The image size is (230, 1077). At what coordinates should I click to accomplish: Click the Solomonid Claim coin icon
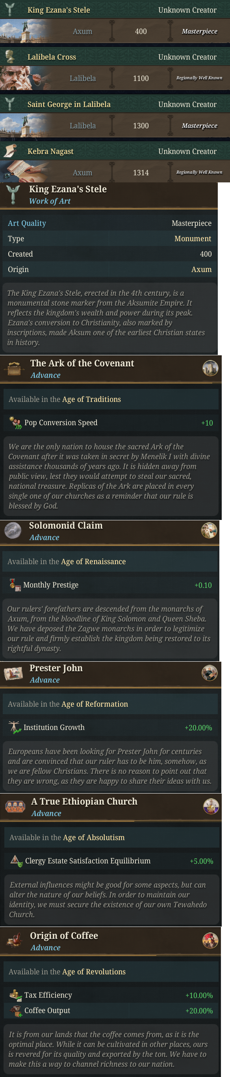(13, 531)
